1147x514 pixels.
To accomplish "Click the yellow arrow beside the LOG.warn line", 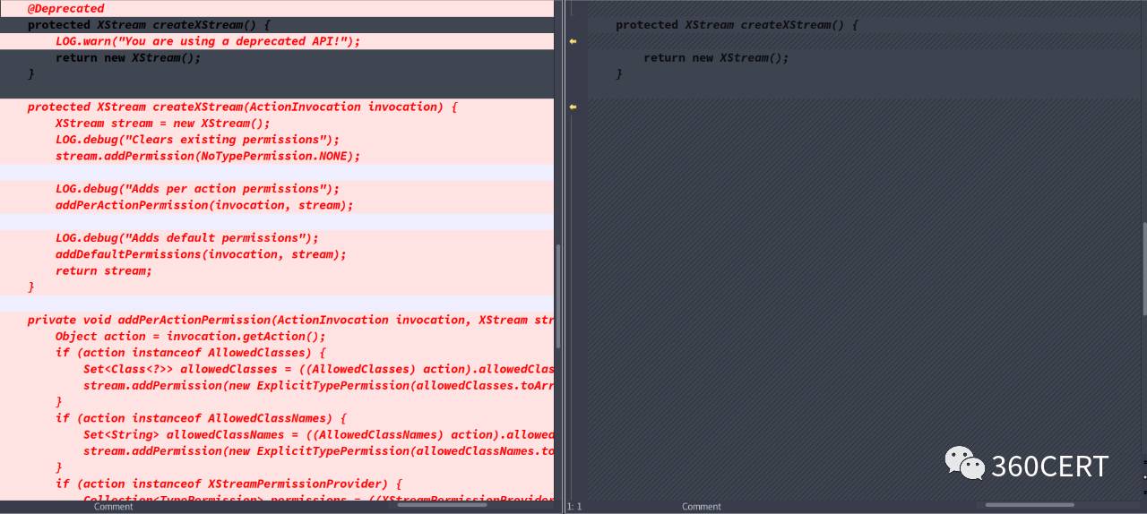I will (x=573, y=41).
